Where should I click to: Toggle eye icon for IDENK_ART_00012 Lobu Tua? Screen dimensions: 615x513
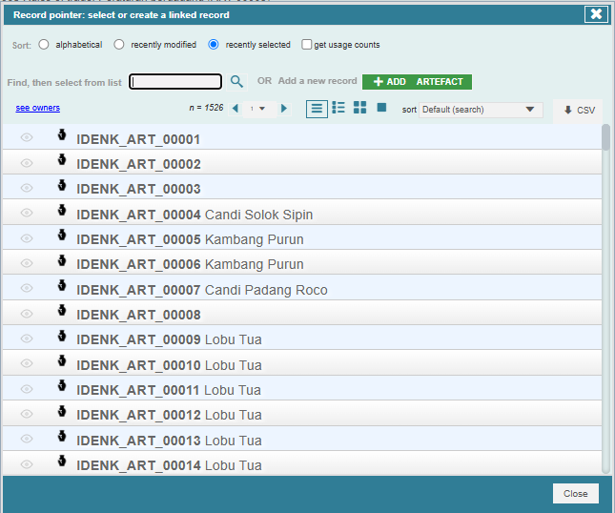click(x=27, y=414)
